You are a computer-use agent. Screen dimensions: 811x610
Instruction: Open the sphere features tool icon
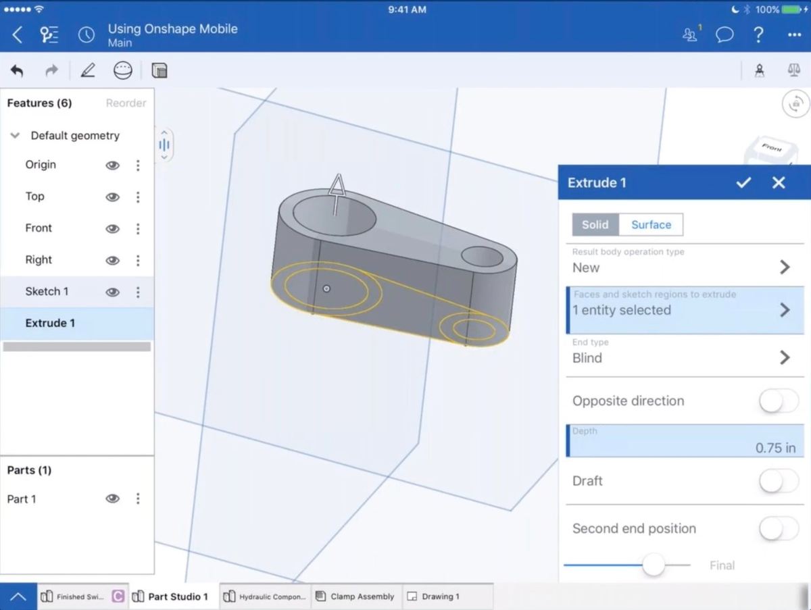coord(122,70)
